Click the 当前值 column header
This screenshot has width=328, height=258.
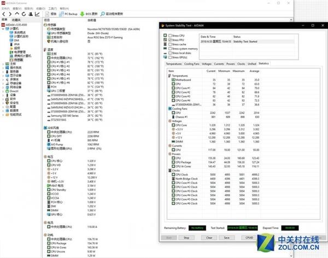click(92, 20)
